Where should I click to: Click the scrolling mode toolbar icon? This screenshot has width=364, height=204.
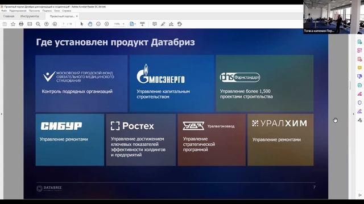142,24
